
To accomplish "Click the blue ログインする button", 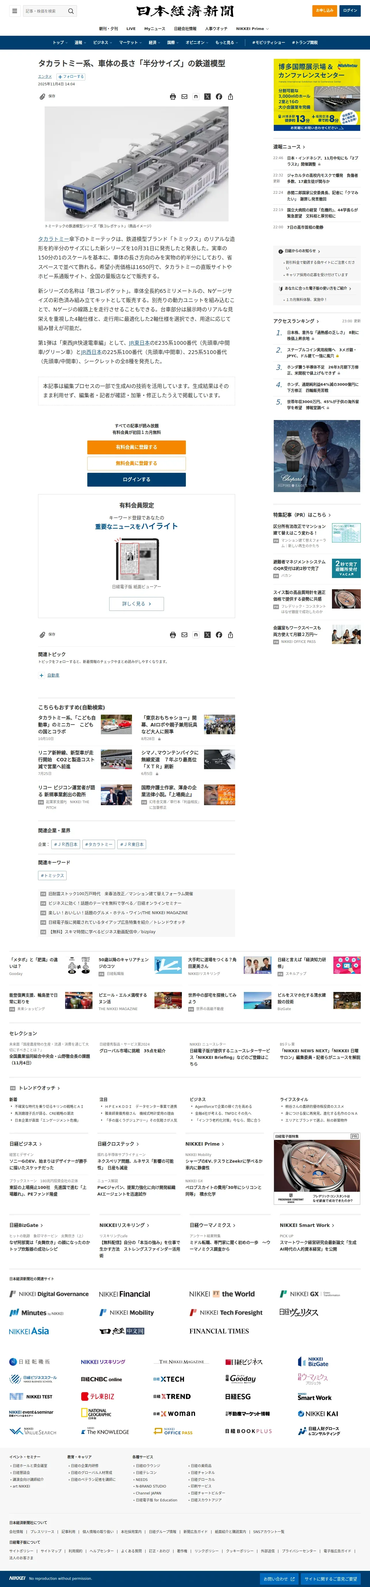I will pyautogui.click(x=136, y=479).
